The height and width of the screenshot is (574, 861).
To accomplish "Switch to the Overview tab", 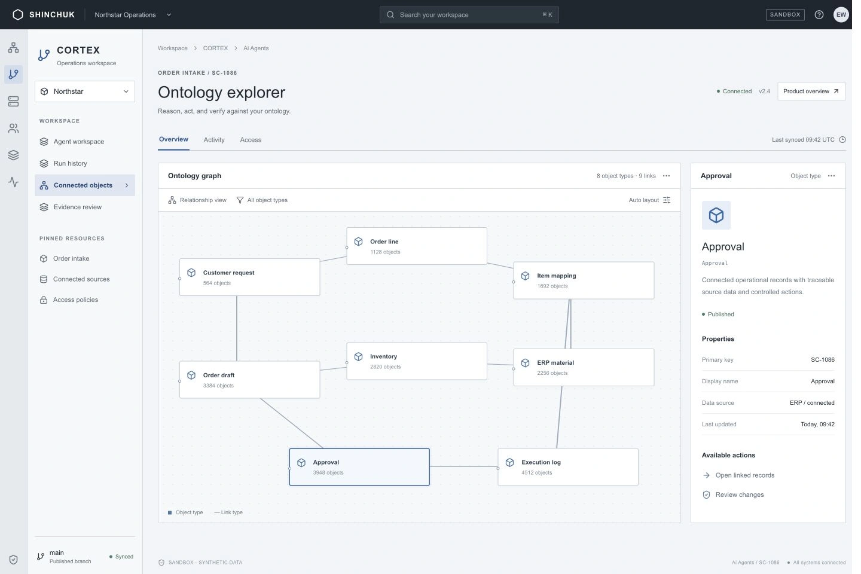I will point(173,139).
